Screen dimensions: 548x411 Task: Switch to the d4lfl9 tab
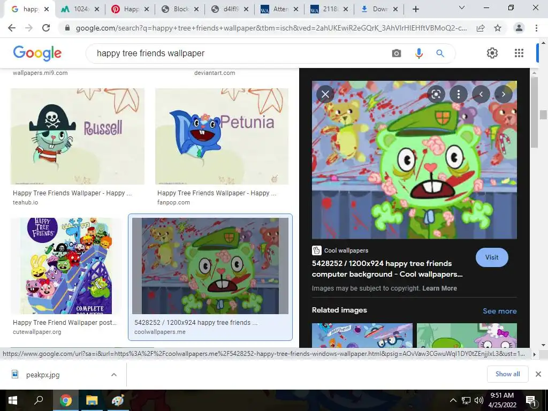226,9
